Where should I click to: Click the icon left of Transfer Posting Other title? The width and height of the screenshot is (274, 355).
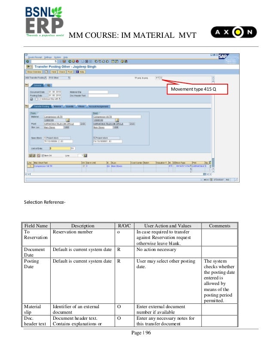click(29, 67)
